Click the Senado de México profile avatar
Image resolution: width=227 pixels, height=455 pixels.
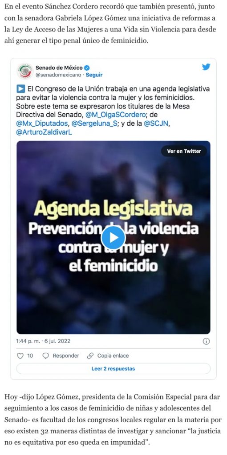[x=25, y=71]
